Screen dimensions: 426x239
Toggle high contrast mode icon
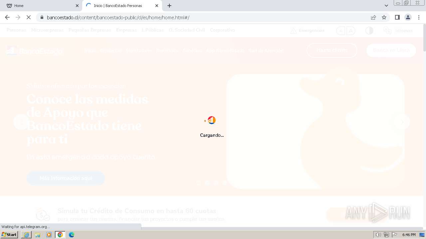(369, 31)
